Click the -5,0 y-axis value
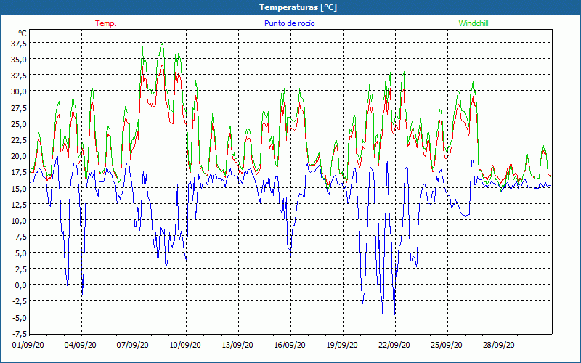This screenshot has width=581, height=363. coord(20,317)
